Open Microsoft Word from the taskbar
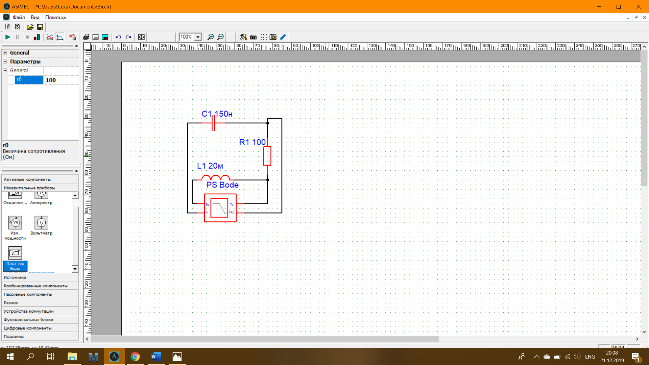 [156, 357]
